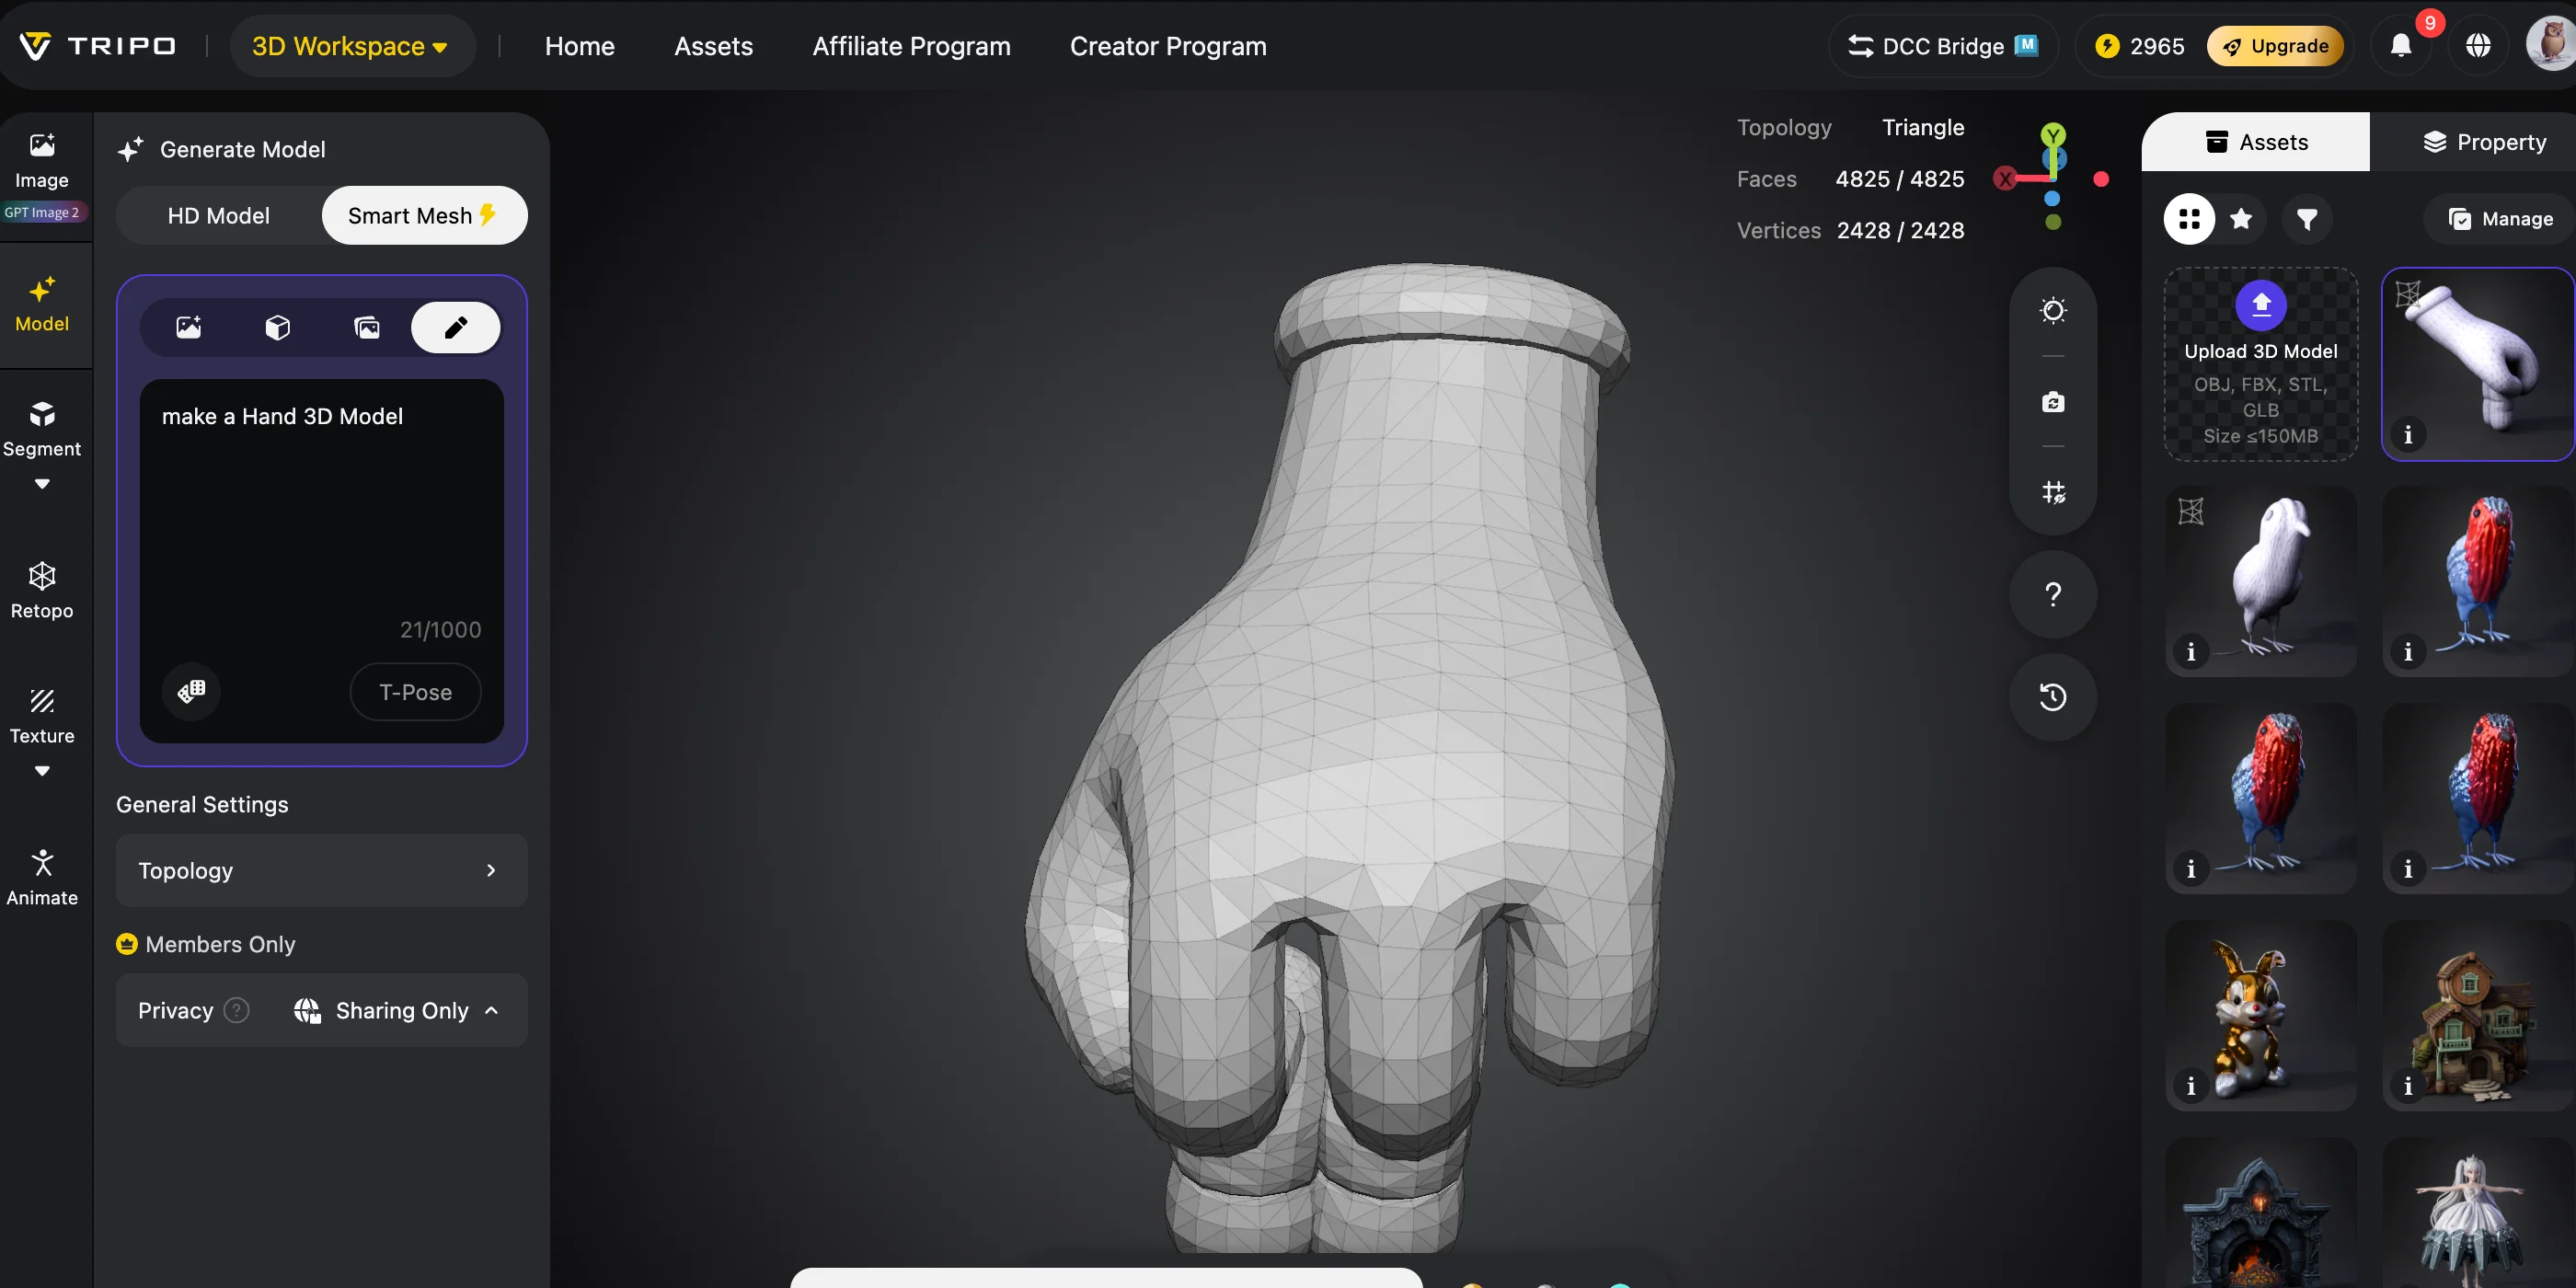Viewport: 2576px width, 1288px height.
Task: Go to the Home page
Action: (x=580, y=46)
